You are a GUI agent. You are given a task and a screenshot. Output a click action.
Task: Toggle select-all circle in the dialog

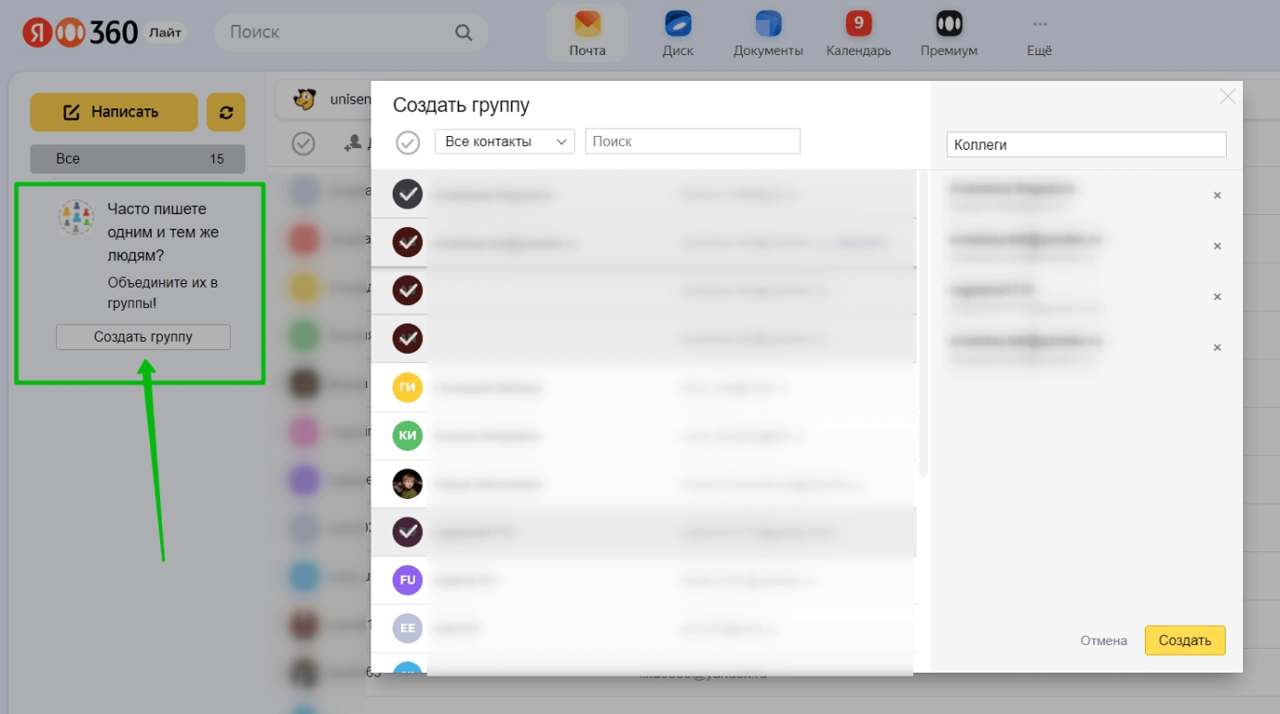(407, 142)
